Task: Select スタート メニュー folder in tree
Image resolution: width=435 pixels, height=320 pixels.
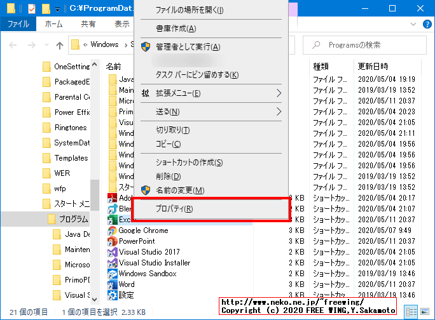Action: [66, 204]
